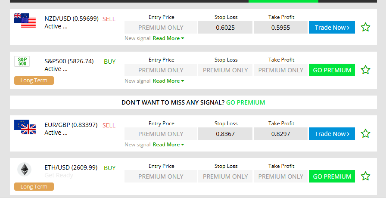Open the ETH/USD (2609.99) signal title
The height and width of the screenshot is (198, 386).
tap(71, 168)
